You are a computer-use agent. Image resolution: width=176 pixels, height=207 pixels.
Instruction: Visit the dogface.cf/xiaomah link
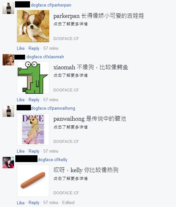click(45, 57)
